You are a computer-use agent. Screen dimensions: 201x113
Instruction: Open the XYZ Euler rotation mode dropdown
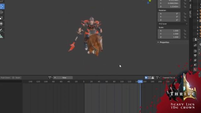click(173, 24)
